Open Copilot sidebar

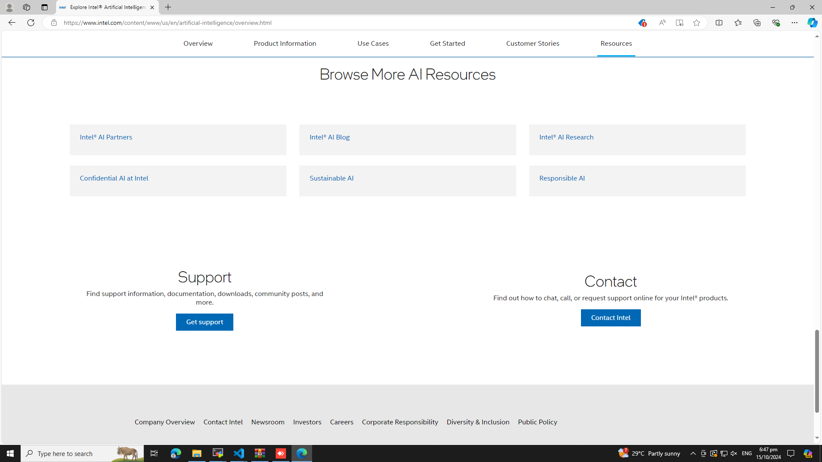click(x=812, y=23)
